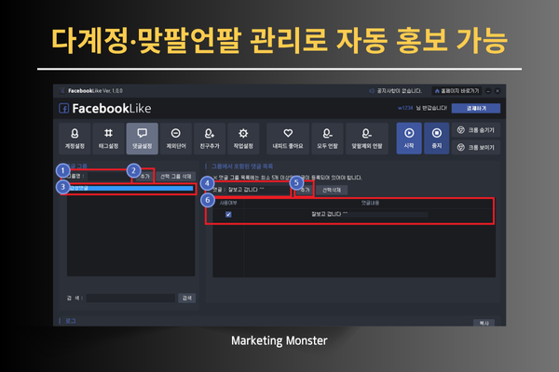Close the FacebookLike window
The width and height of the screenshot is (559, 372).
tap(498, 91)
